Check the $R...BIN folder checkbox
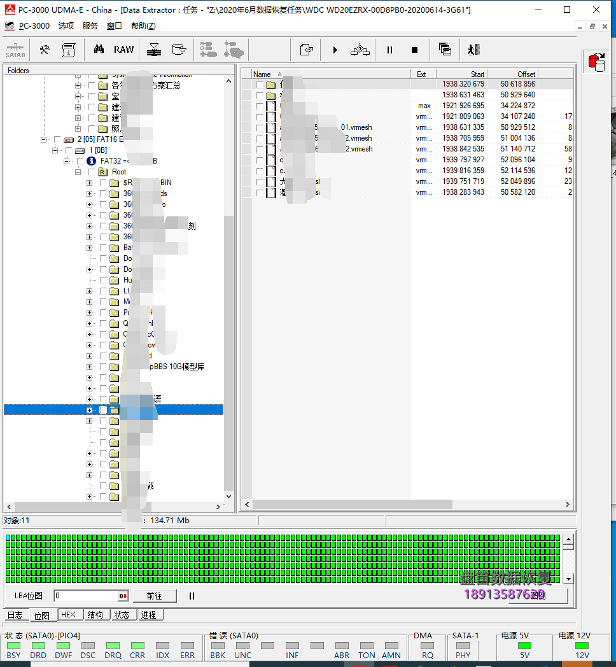Screen dimensions: 616x667 tap(103, 183)
